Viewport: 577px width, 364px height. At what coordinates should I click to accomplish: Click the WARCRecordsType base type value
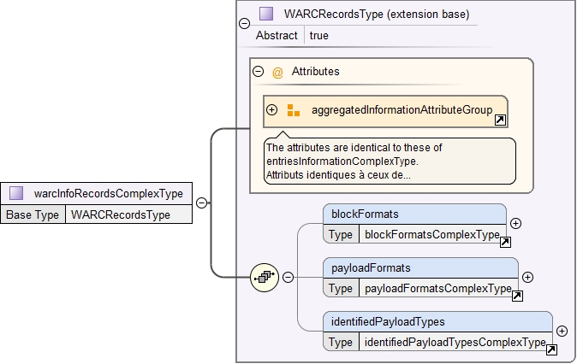point(121,214)
